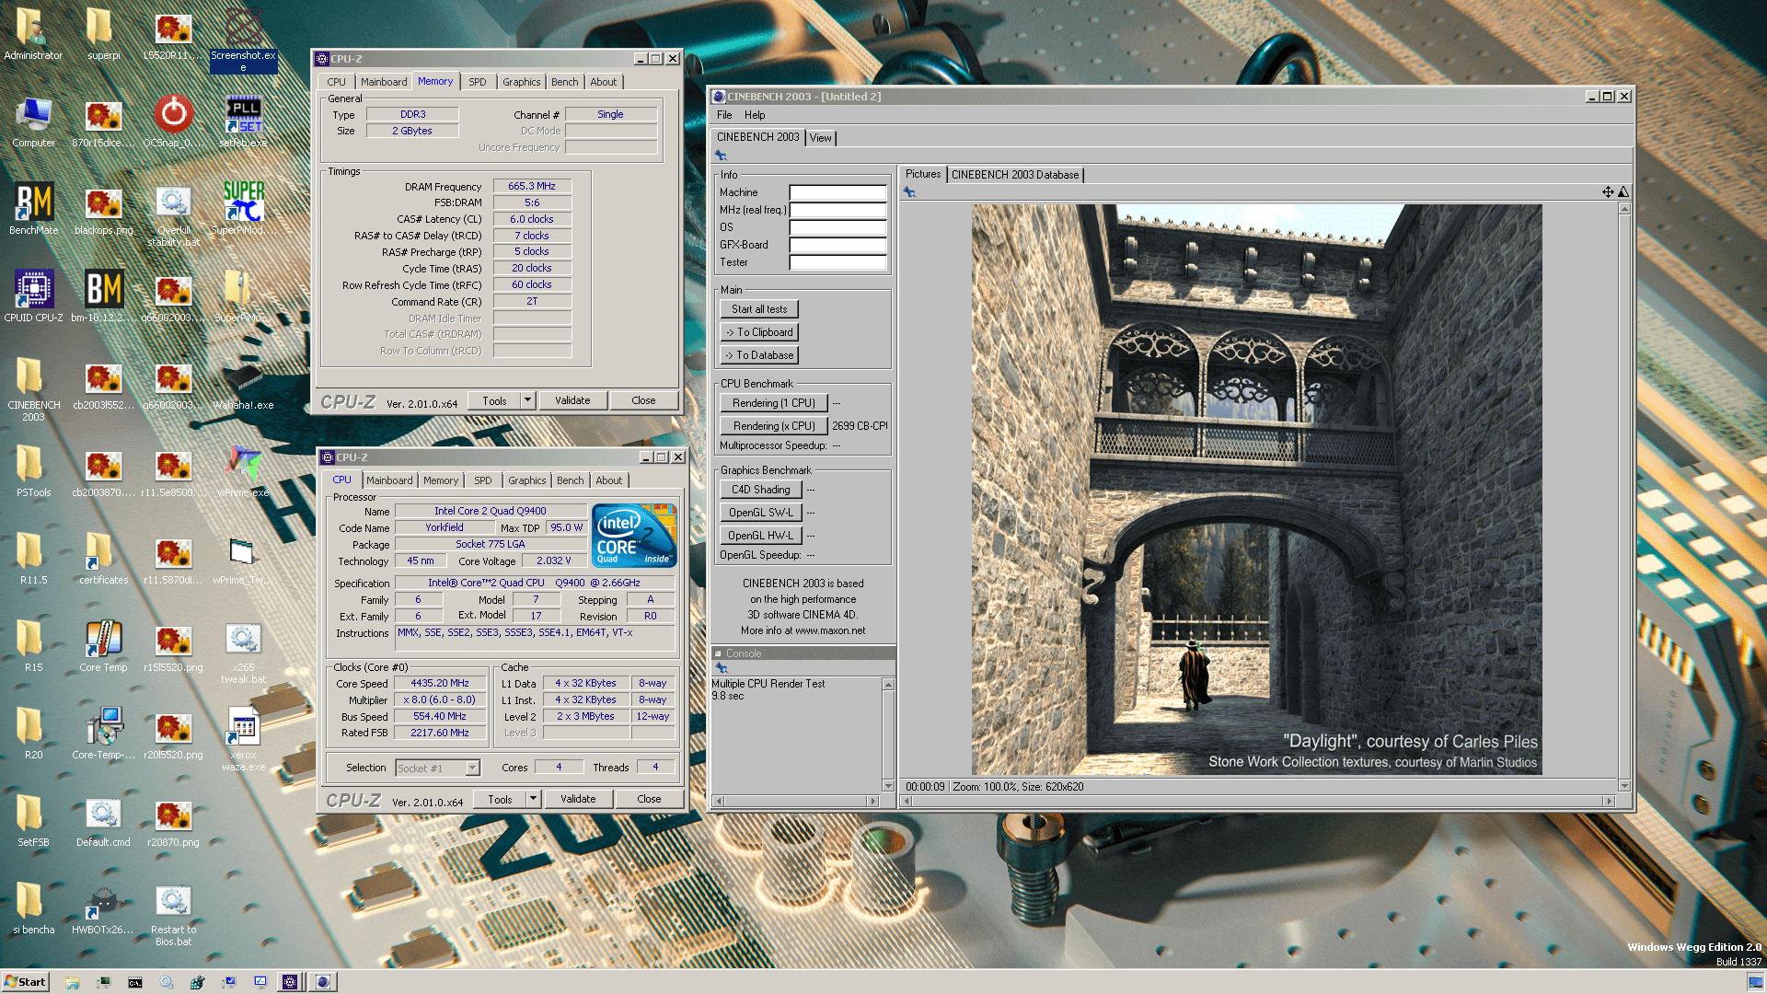Open blackops.png image file
The width and height of the screenshot is (1767, 994).
click(x=103, y=209)
